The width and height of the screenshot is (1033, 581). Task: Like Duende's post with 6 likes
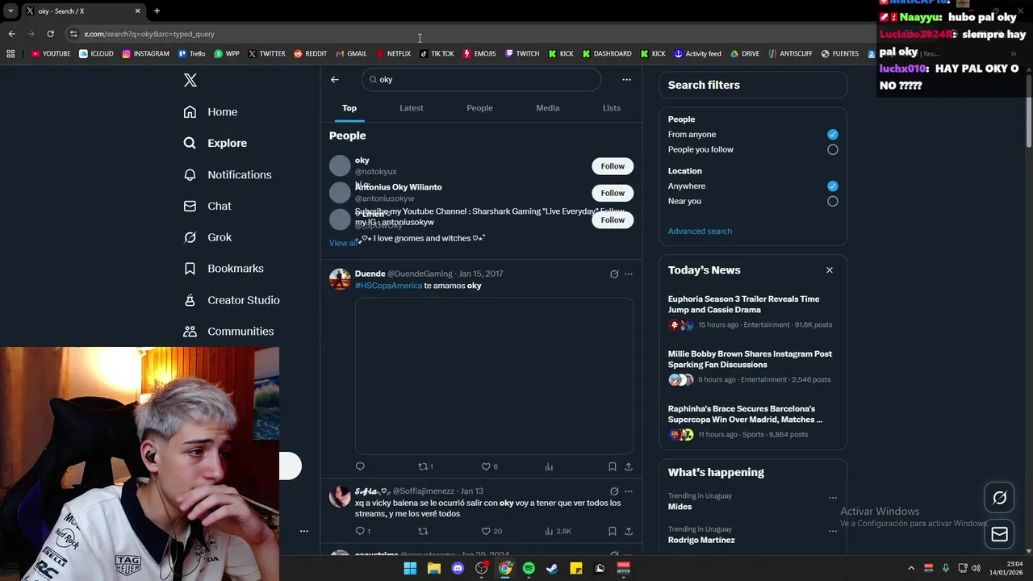pyautogui.click(x=489, y=466)
